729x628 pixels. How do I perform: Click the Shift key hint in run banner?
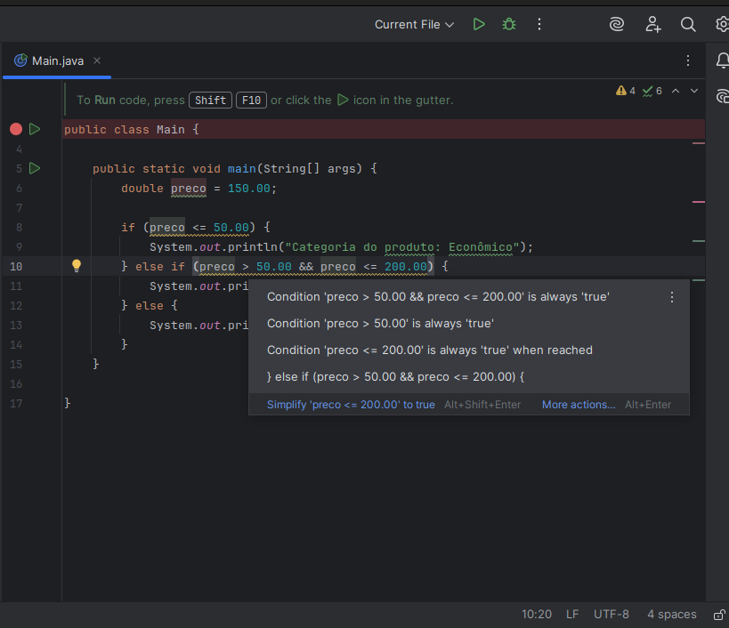click(x=210, y=100)
